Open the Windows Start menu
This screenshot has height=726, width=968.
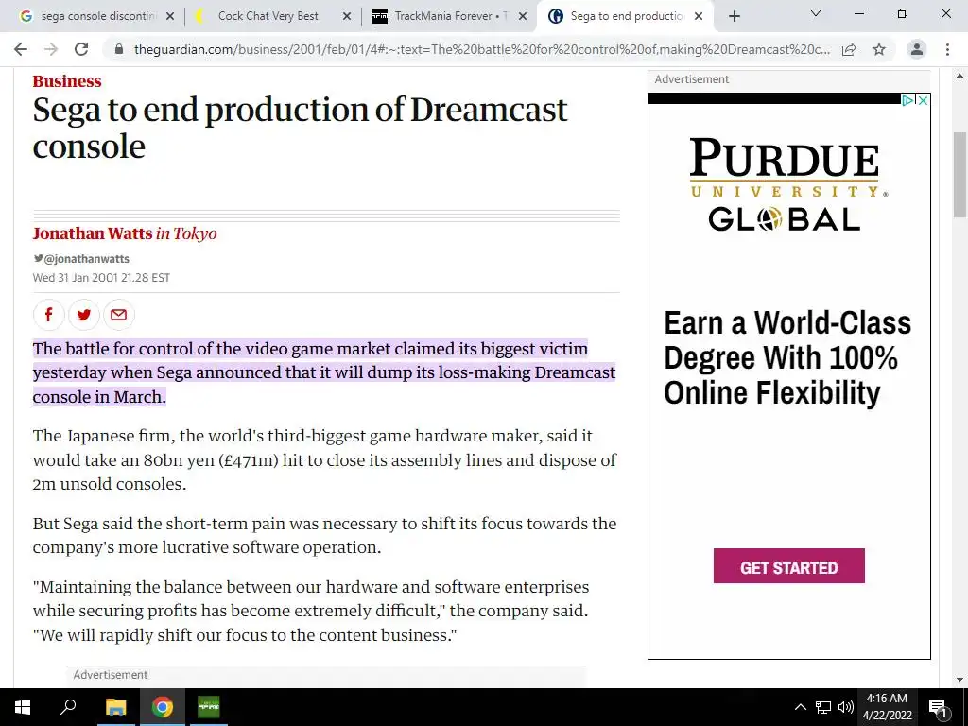point(23,707)
